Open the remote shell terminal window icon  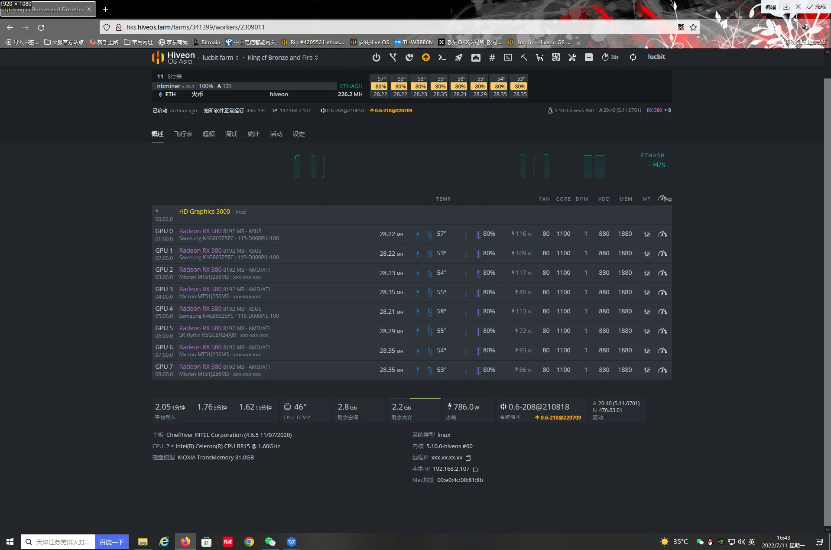pyautogui.click(x=508, y=57)
